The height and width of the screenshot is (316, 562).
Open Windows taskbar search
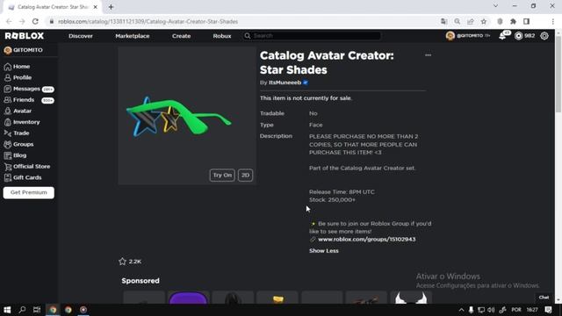tap(22, 310)
